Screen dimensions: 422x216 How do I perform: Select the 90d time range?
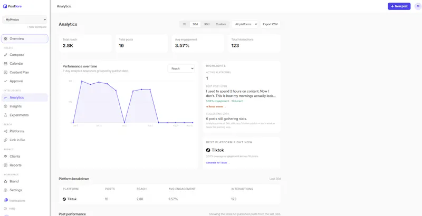(x=207, y=24)
